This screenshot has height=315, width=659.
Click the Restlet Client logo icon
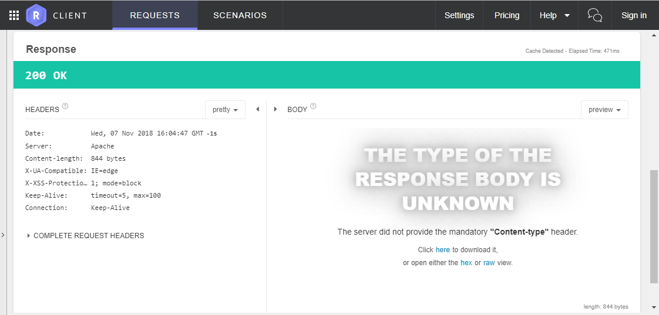click(x=36, y=15)
